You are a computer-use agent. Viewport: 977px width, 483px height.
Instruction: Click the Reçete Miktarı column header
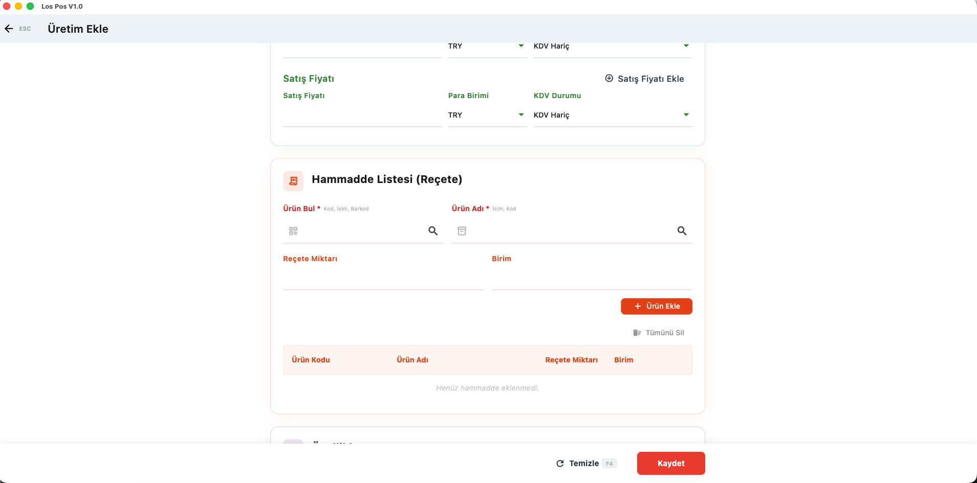pyautogui.click(x=571, y=360)
